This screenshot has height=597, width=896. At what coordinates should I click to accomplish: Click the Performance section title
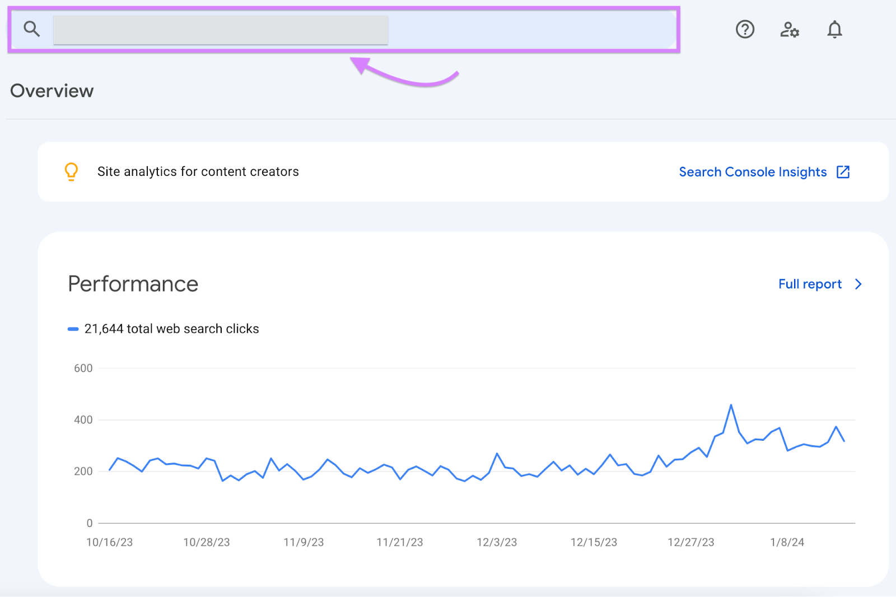(132, 284)
